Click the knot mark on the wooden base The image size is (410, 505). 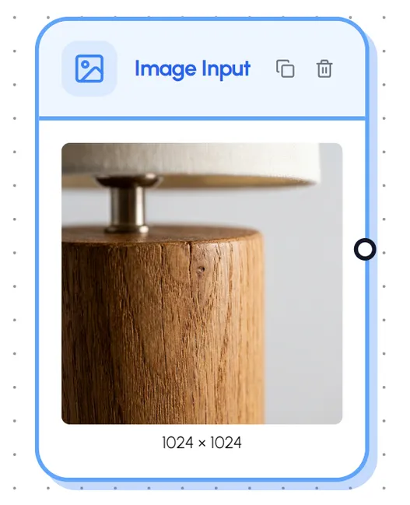[201, 269]
